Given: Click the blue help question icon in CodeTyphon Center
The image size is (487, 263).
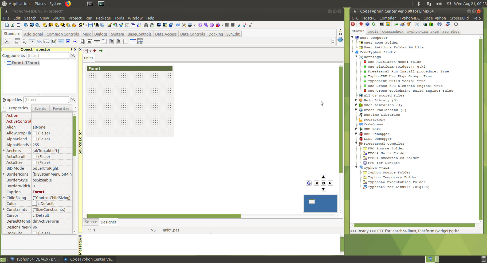Looking at the screenshot, I should pos(367,24).
